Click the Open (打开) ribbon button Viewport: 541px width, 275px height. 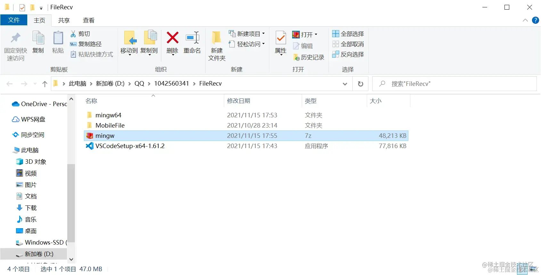305,34
